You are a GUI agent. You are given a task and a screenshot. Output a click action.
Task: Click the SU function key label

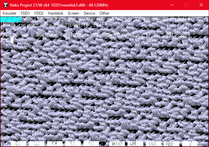[x=91, y=144]
